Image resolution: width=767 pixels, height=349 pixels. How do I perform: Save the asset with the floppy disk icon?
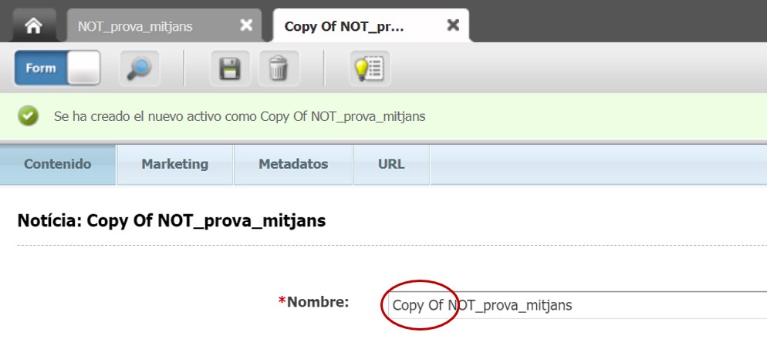(x=231, y=69)
